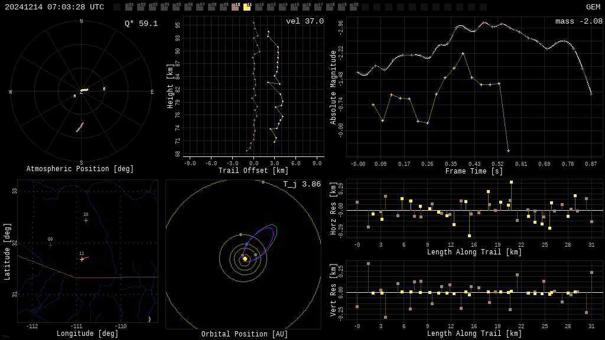The height and width of the screenshot is (340, 605).
Task: Select the tan station 10 square
Action: tap(235, 7)
